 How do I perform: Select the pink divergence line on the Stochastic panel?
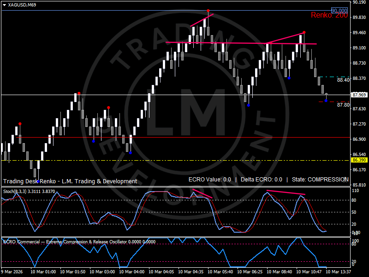click(286, 193)
